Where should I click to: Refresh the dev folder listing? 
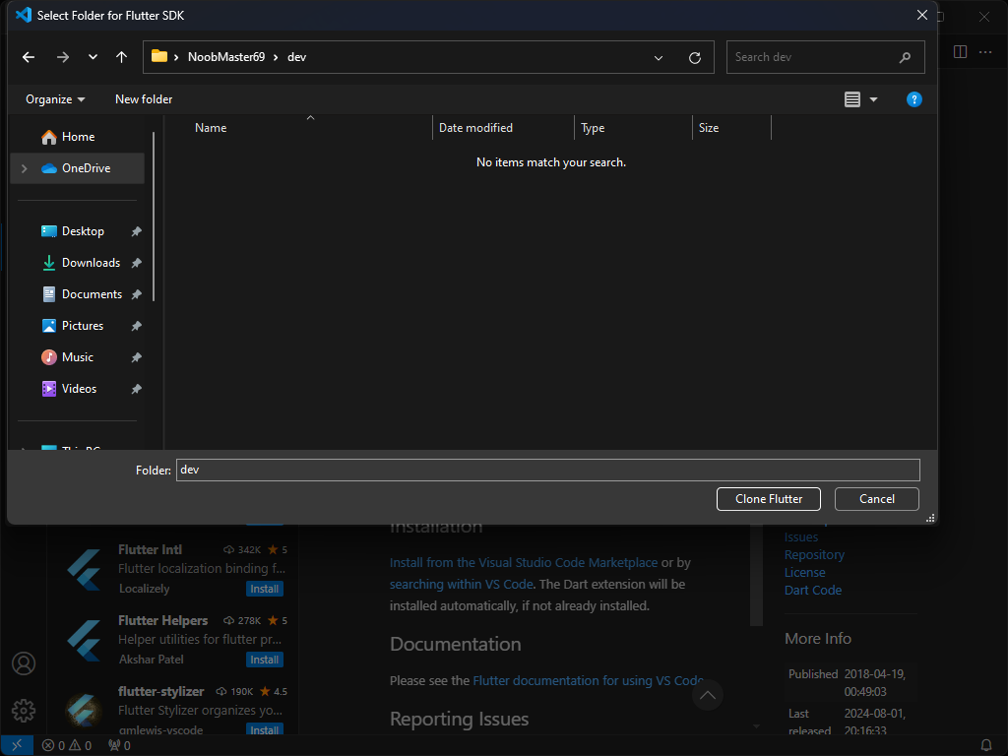(695, 58)
